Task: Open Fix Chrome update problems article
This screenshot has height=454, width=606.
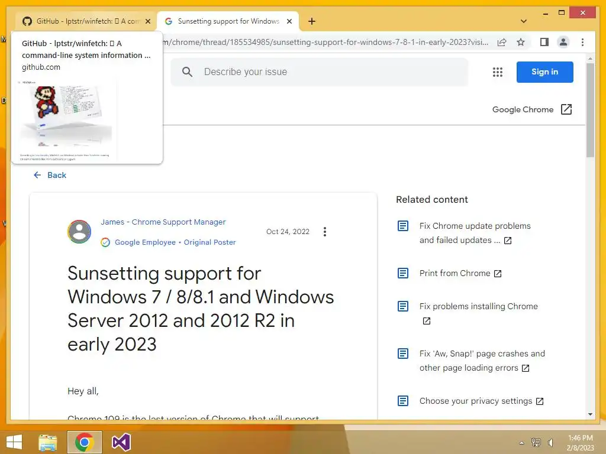Action: [475, 233]
